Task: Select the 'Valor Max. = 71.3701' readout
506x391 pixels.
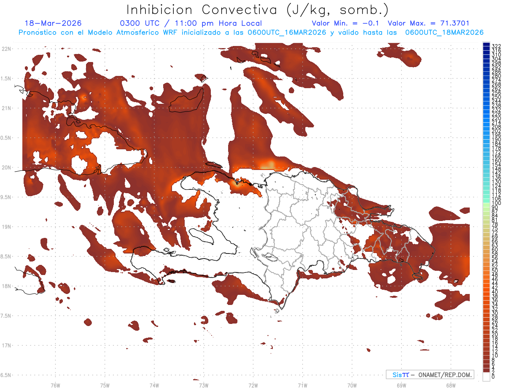Action: click(x=428, y=23)
